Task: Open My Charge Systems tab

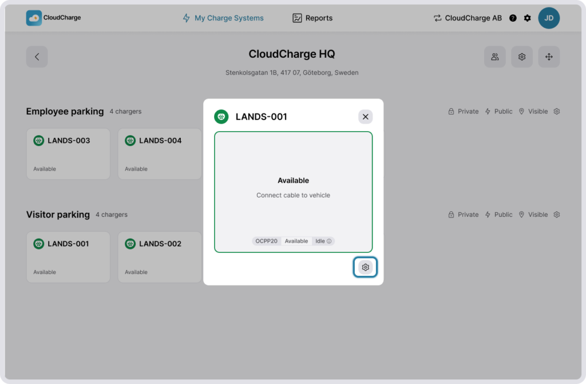Action: [x=223, y=18]
